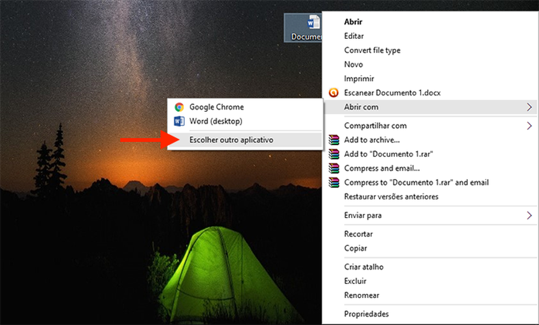Screen dimensions: 539x325
Task: Click WinRAR icon next to Add to archive
Action: coord(334,140)
